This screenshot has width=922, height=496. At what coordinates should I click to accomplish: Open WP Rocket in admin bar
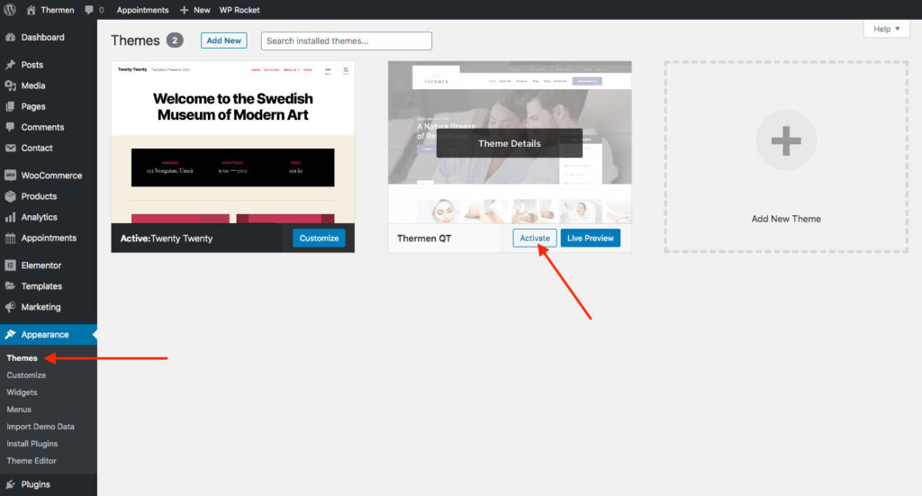(x=240, y=10)
